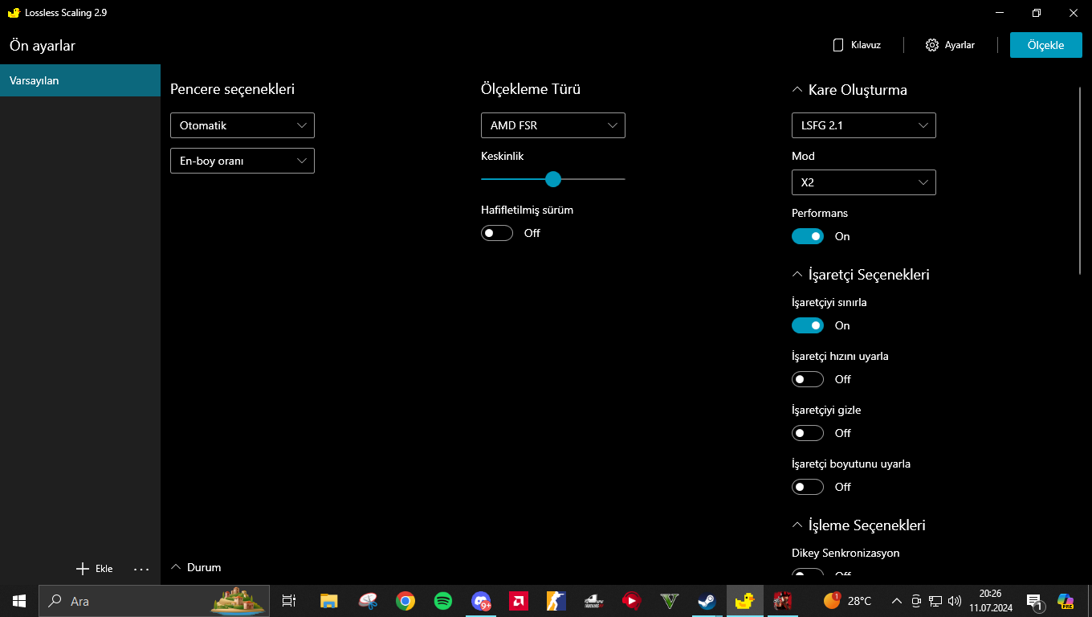This screenshot has height=617, width=1092.
Task: Select the Varsayılan profile
Action: [80, 80]
